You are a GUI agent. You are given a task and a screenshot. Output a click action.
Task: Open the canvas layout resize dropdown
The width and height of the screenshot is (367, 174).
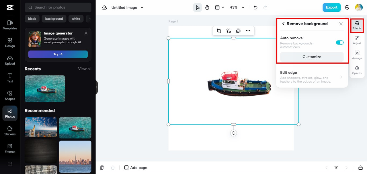[219, 7]
